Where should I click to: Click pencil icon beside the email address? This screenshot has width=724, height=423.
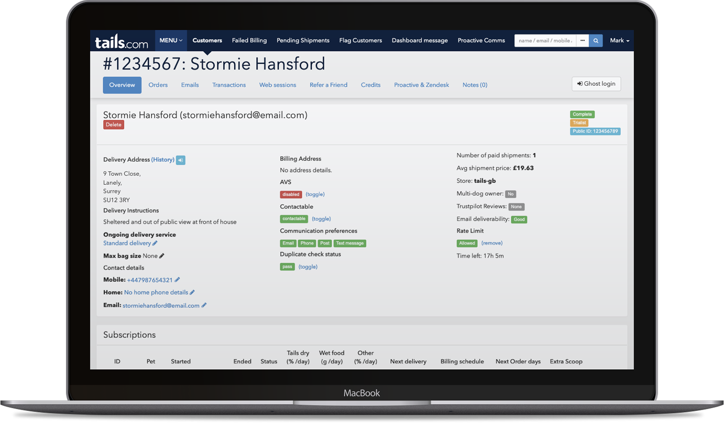pos(204,305)
